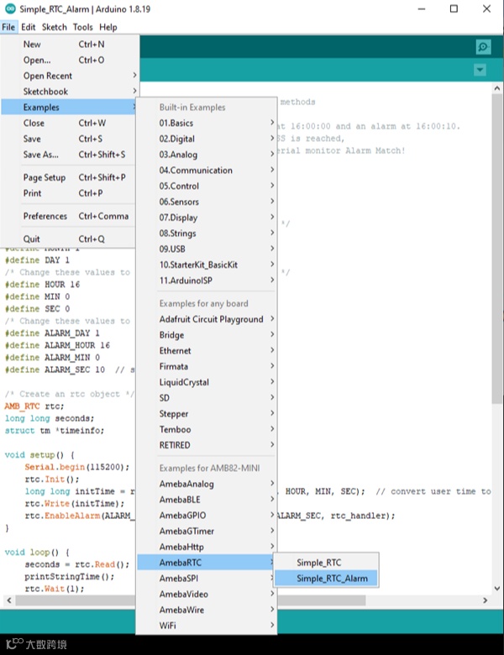
Task: Select the Examples menu entry
Action: (x=69, y=107)
